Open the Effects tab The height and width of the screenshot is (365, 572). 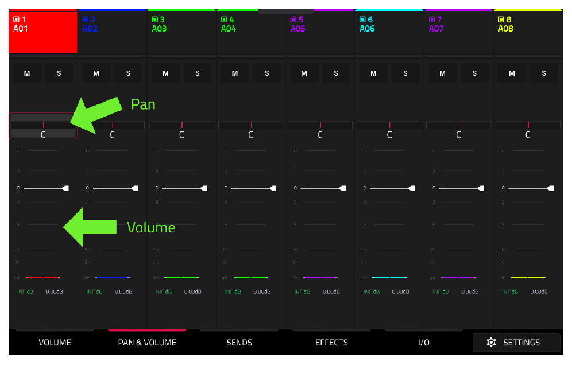[x=331, y=343]
